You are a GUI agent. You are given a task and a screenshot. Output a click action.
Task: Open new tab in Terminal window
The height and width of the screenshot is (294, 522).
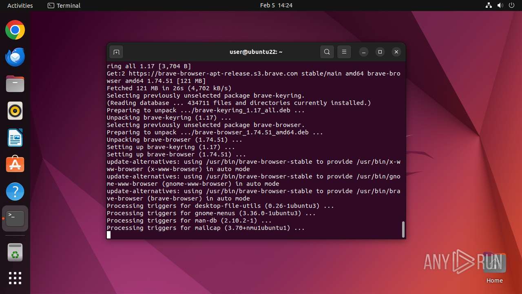pos(116,52)
